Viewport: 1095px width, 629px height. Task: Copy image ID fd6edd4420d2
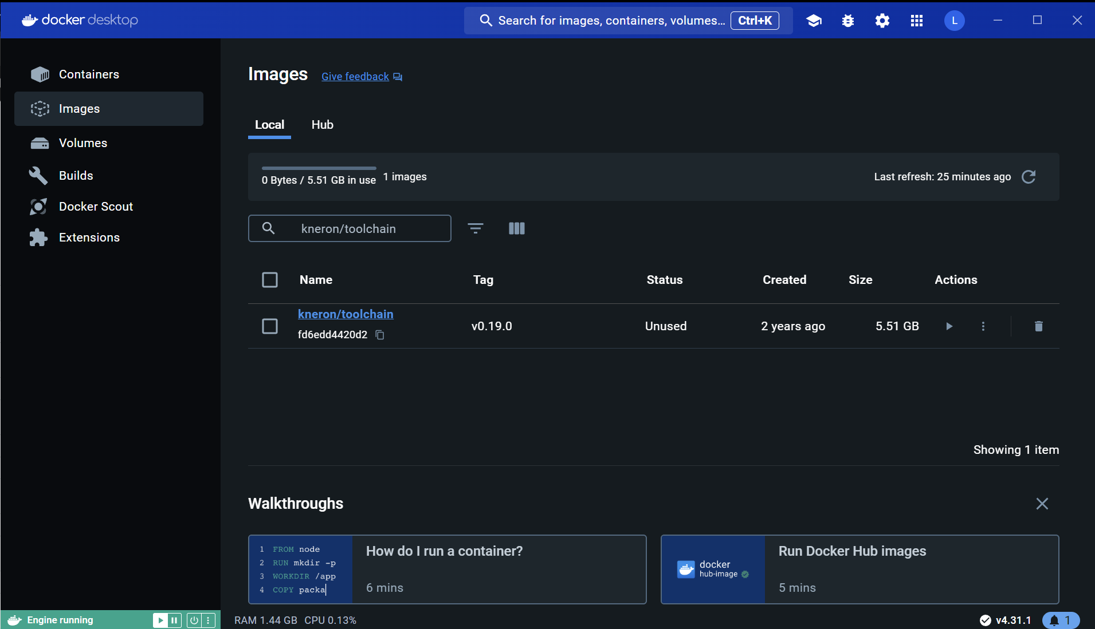[380, 335]
